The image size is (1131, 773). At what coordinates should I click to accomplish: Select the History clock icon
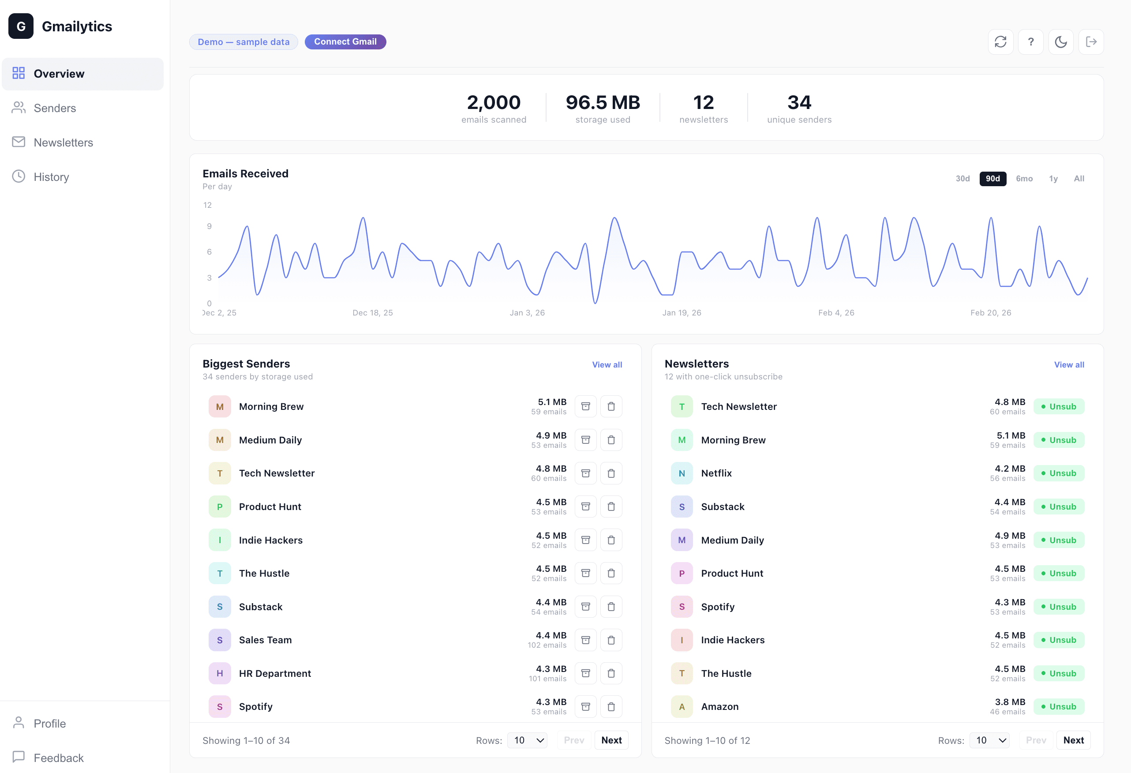(19, 176)
